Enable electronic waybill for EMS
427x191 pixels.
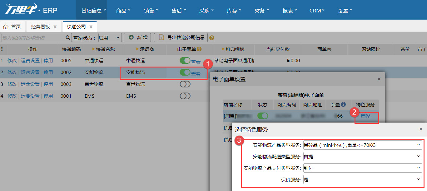(185, 96)
